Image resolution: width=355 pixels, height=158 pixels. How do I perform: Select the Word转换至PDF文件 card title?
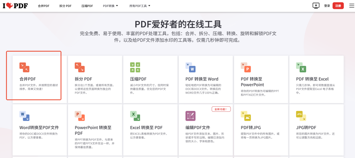(x=39, y=127)
